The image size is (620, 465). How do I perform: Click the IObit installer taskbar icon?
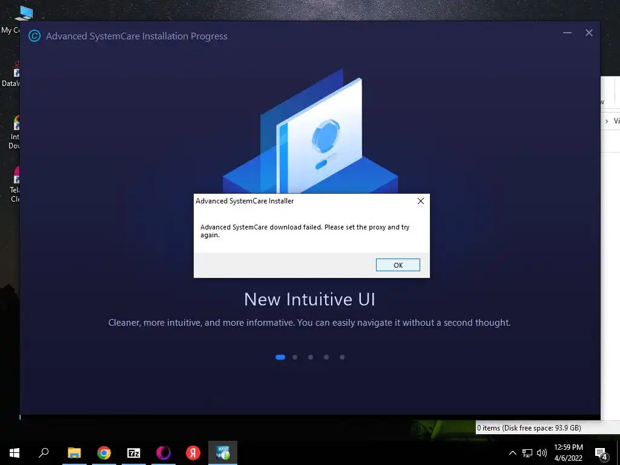223,453
